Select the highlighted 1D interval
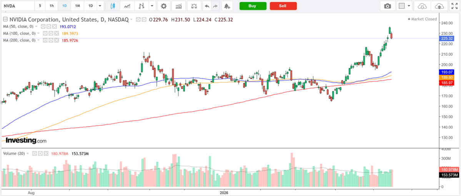 pyautogui.click(x=64, y=6)
